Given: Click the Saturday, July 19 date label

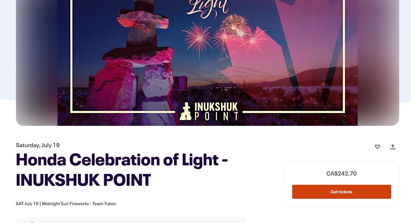Looking at the screenshot, I should pos(38,145).
